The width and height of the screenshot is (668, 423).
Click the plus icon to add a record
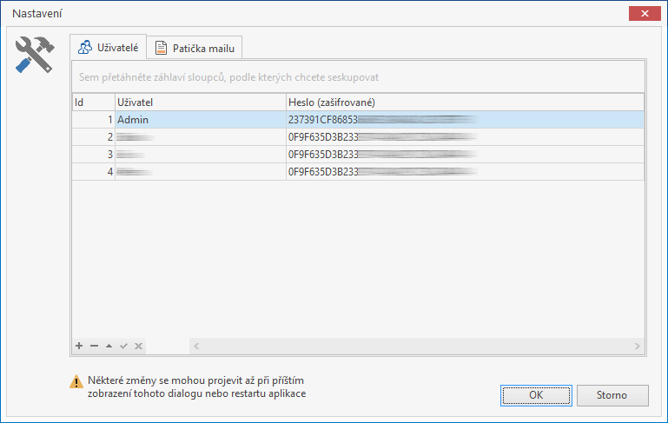click(79, 346)
